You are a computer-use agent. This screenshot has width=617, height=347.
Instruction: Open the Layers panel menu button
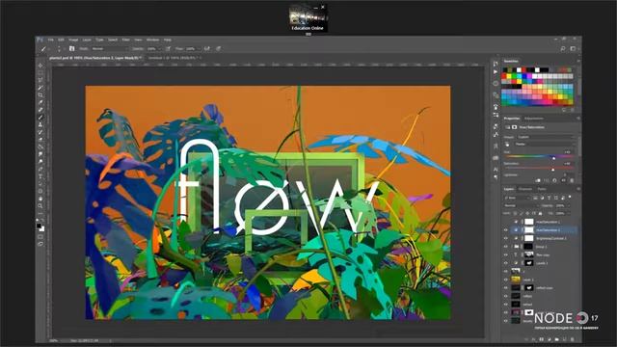(x=578, y=189)
